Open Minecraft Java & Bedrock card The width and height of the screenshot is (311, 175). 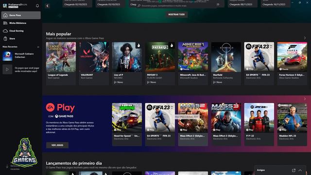[x=193, y=64]
